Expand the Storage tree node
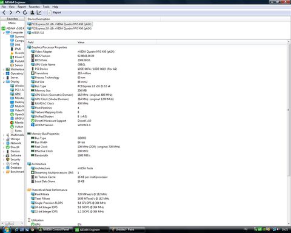This screenshot has height=233, width=291. click(x=4, y=139)
